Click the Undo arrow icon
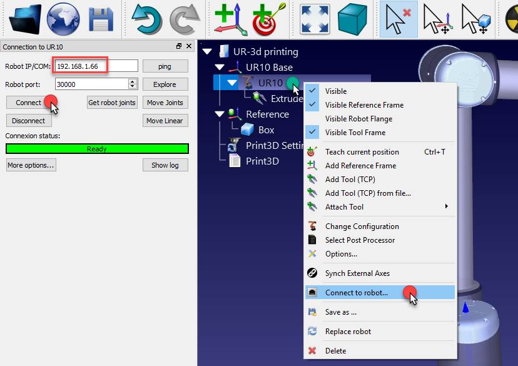 tap(147, 19)
